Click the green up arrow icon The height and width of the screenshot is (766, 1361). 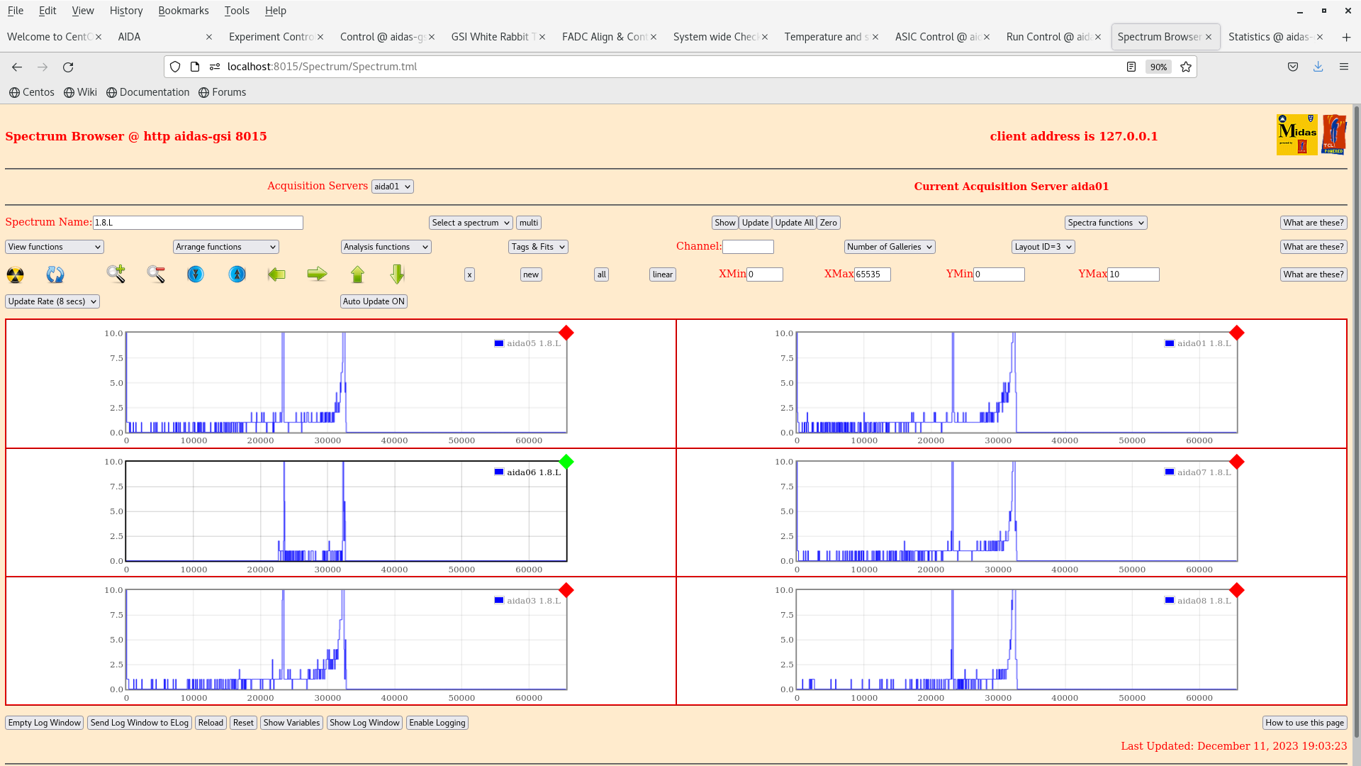coord(357,274)
